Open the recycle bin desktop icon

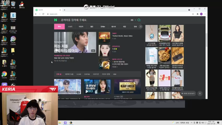click(13, 5)
